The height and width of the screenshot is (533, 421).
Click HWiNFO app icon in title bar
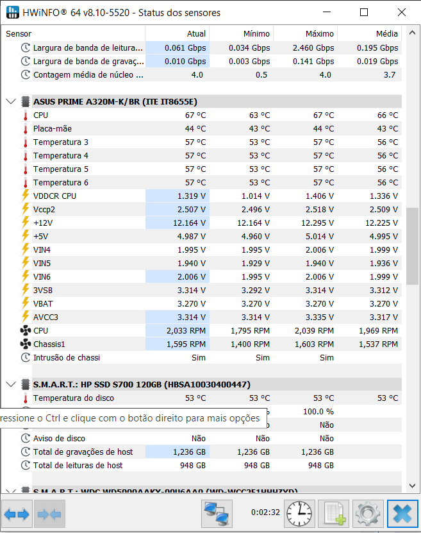pos(13,13)
